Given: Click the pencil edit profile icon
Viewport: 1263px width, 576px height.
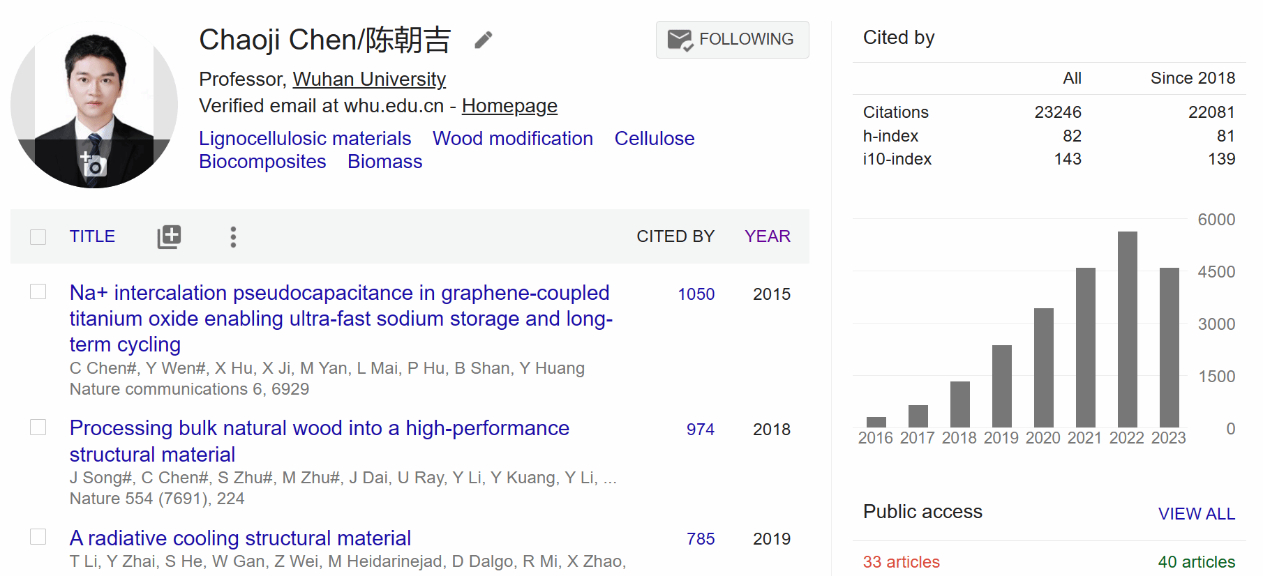Looking at the screenshot, I should click(483, 40).
